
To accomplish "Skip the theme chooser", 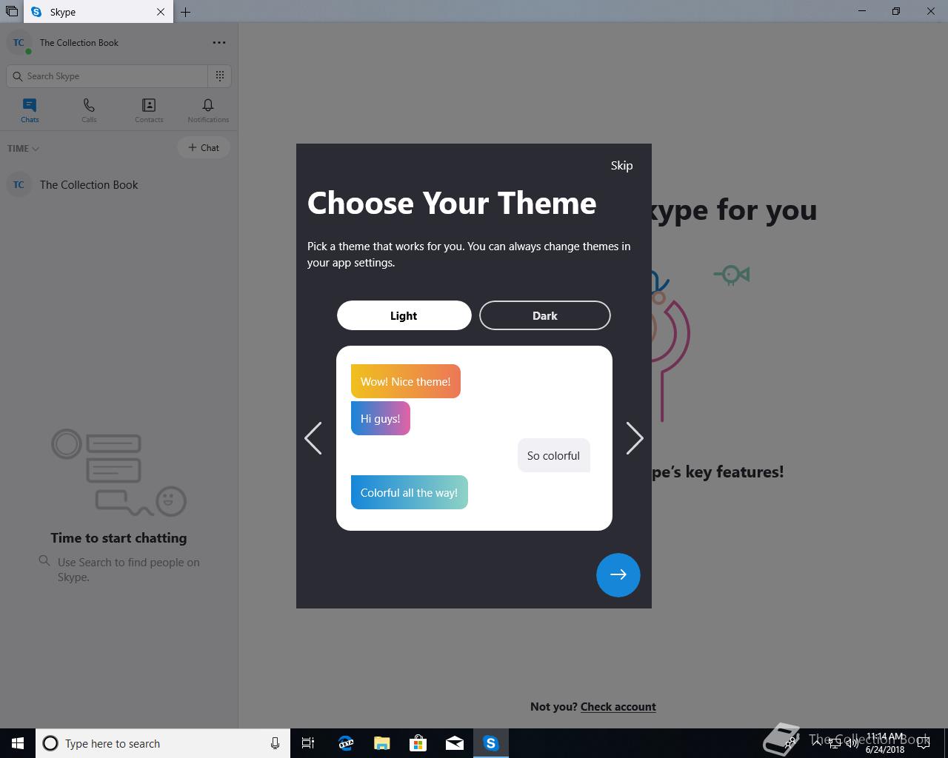I will click(x=621, y=165).
